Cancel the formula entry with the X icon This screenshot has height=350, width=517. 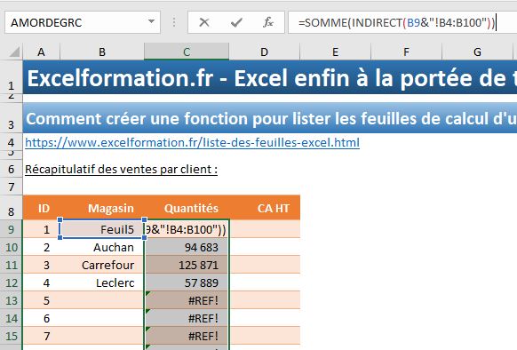[204, 22]
